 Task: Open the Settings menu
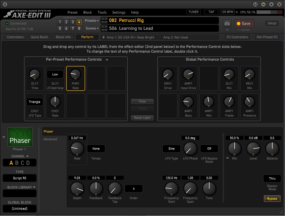pyautogui.click(x=119, y=12)
